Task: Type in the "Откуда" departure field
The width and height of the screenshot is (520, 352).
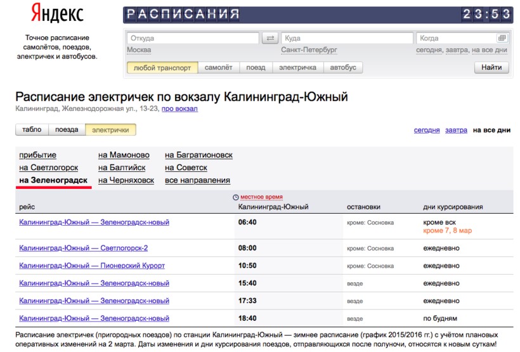Action: 192,38
